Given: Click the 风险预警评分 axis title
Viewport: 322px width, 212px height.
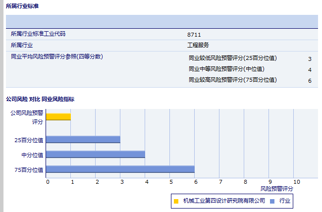Looking at the screenshot, I should click(x=276, y=189).
